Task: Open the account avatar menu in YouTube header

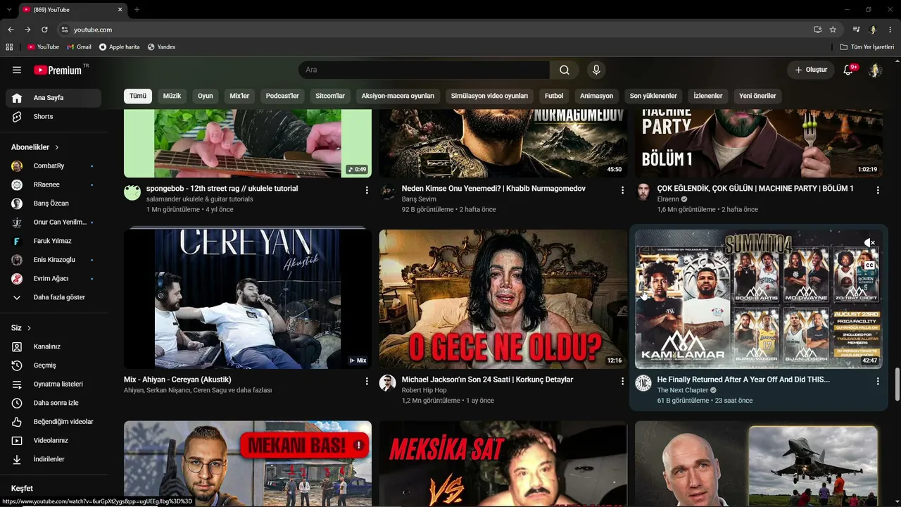Action: point(875,70)
